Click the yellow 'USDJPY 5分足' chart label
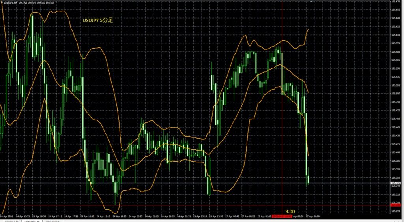The height and width of the screenshot is (222, 404). pos(98,21)
